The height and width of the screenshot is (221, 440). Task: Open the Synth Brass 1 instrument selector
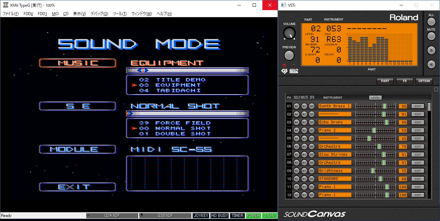(335, 106)
